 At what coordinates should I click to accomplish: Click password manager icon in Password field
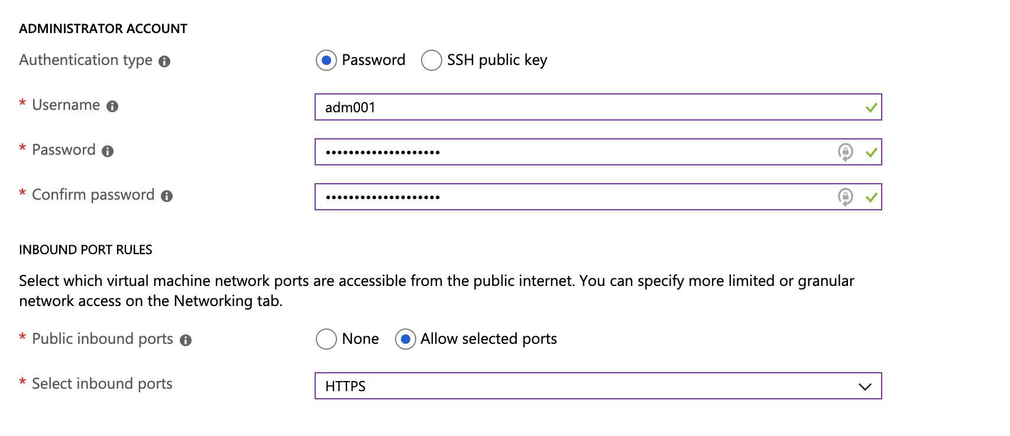[x=846, y=152]
